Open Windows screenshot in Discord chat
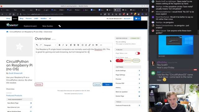 click(176, 45)
